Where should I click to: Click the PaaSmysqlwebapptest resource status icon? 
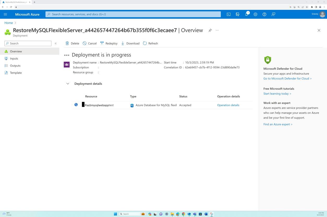pyautogui.click(x=76, y=104)
